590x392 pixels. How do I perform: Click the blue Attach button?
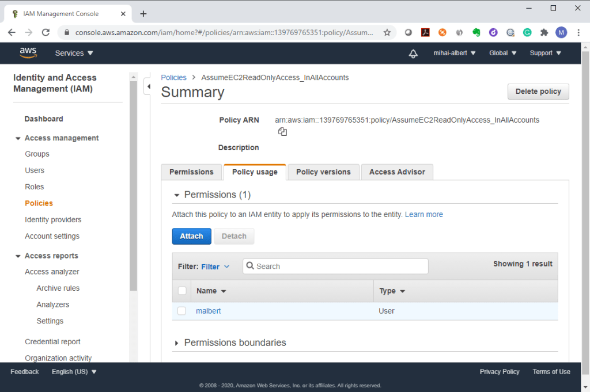[191, 236]
